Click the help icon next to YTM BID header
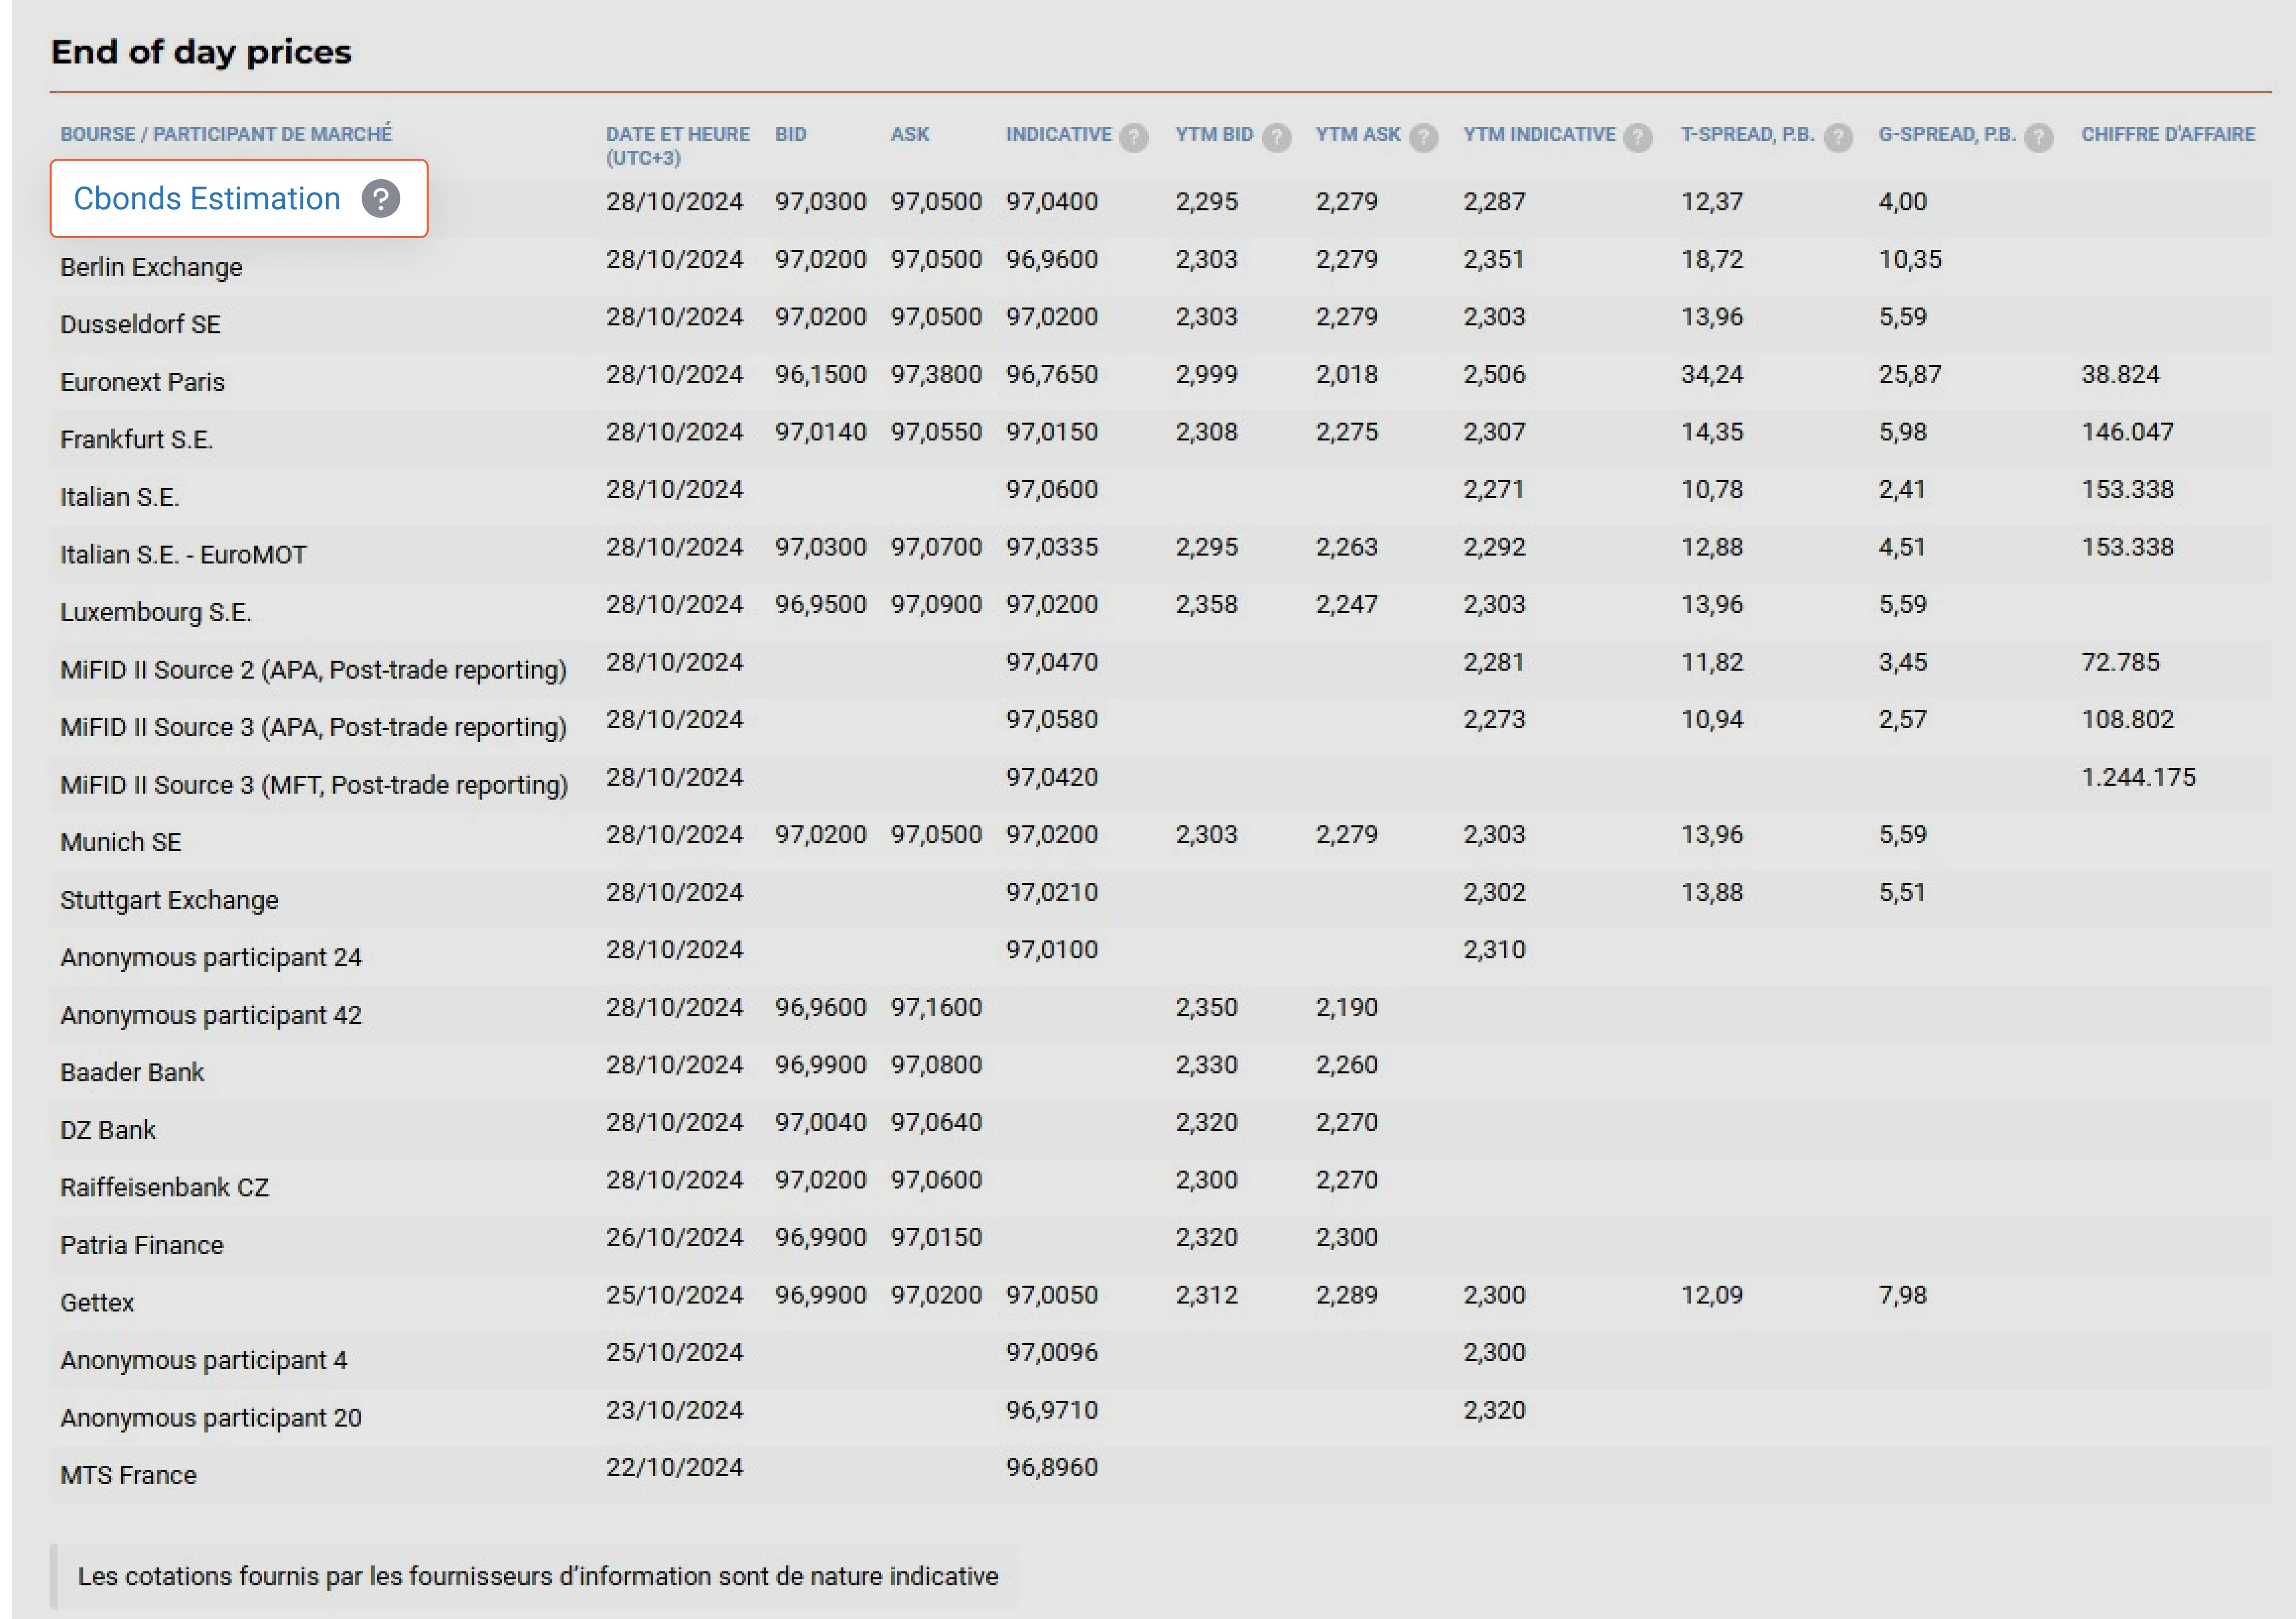 click(x=1276, y=137)
